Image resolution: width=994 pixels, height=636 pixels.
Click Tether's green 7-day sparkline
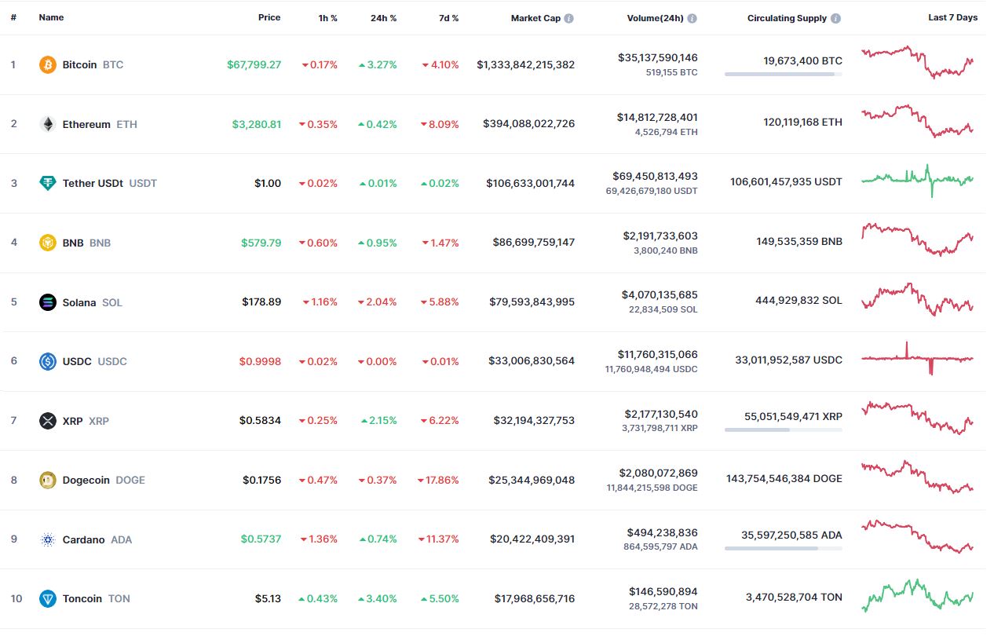click(917, 181)
